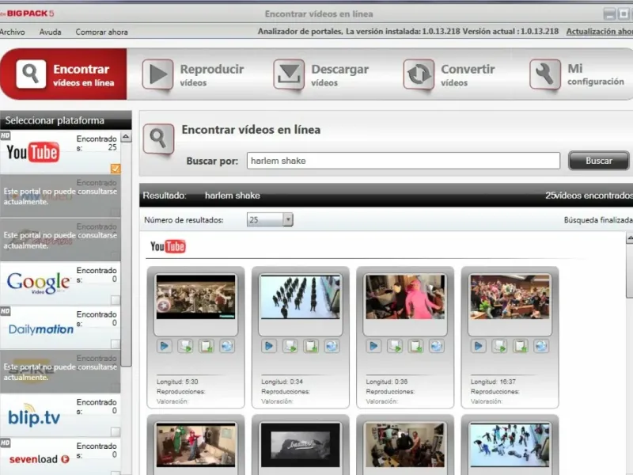The image size is (633, 475).
Task: Open the Convertir vídeos section
Action: coord(451,74)
